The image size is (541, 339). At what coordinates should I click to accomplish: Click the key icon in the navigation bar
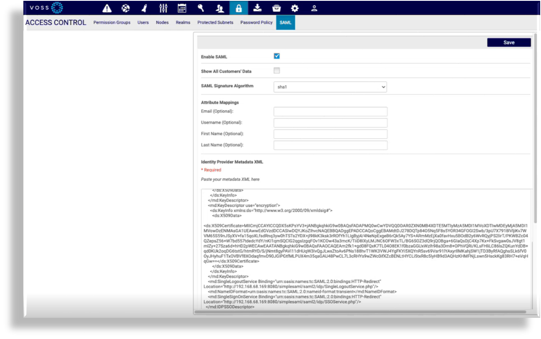point(200,8)
